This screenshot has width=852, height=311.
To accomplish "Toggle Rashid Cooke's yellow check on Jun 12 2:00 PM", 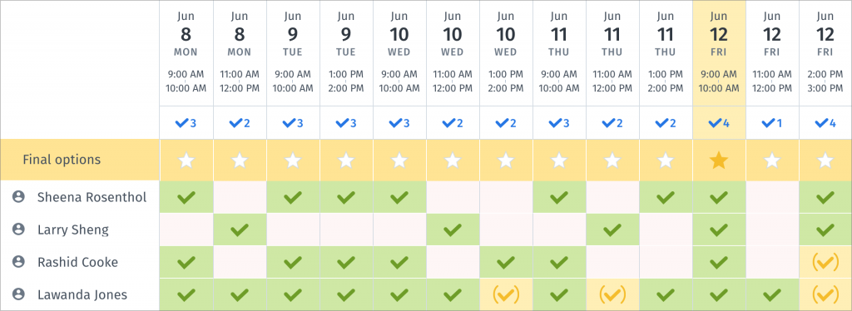I will (825, 262).
